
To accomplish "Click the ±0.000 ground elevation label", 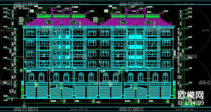I will (5, 95).
